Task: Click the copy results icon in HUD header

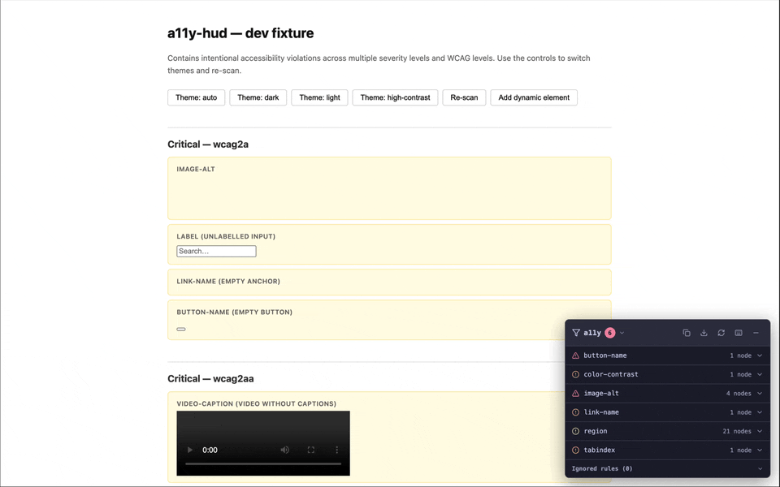Action: (x=687, y=333)
